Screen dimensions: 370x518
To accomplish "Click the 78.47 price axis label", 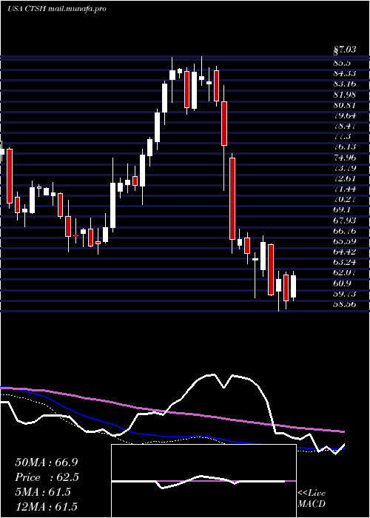I will (344, 127).
